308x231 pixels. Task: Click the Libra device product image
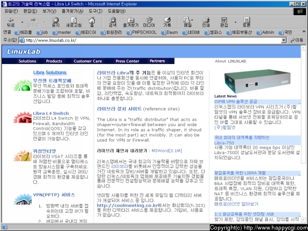pyautogui.click(x=257, y=81)
